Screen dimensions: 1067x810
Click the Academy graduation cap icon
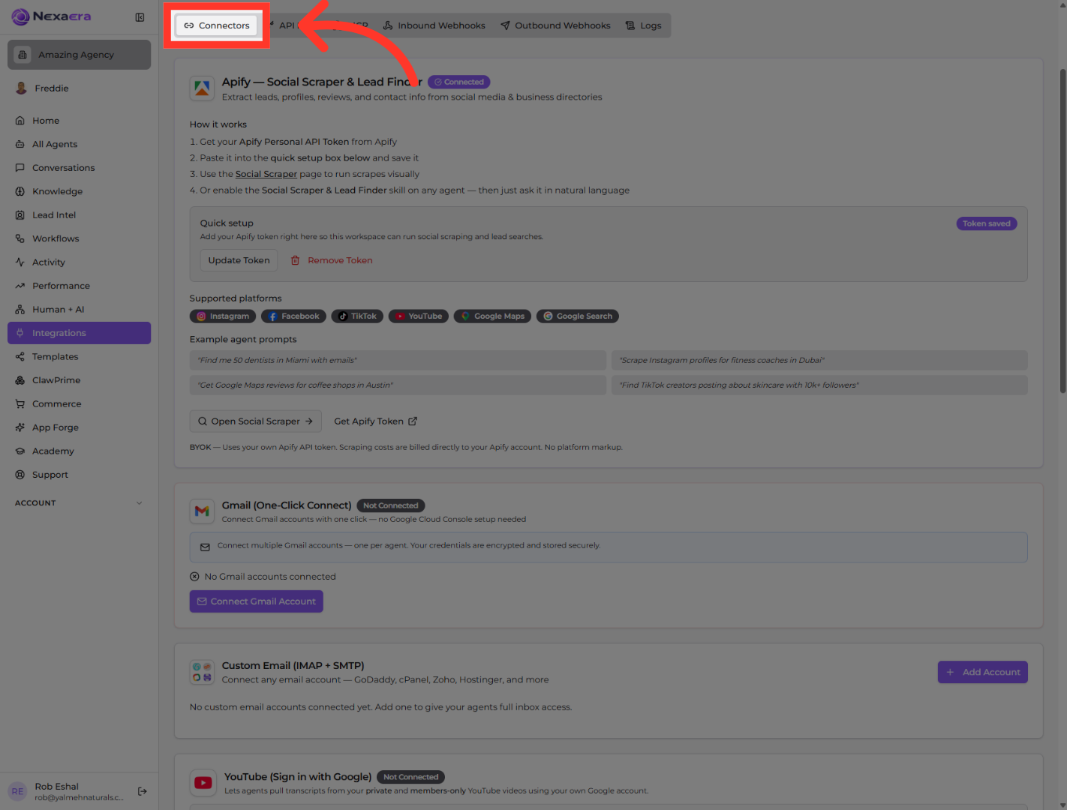coord(20,451)
